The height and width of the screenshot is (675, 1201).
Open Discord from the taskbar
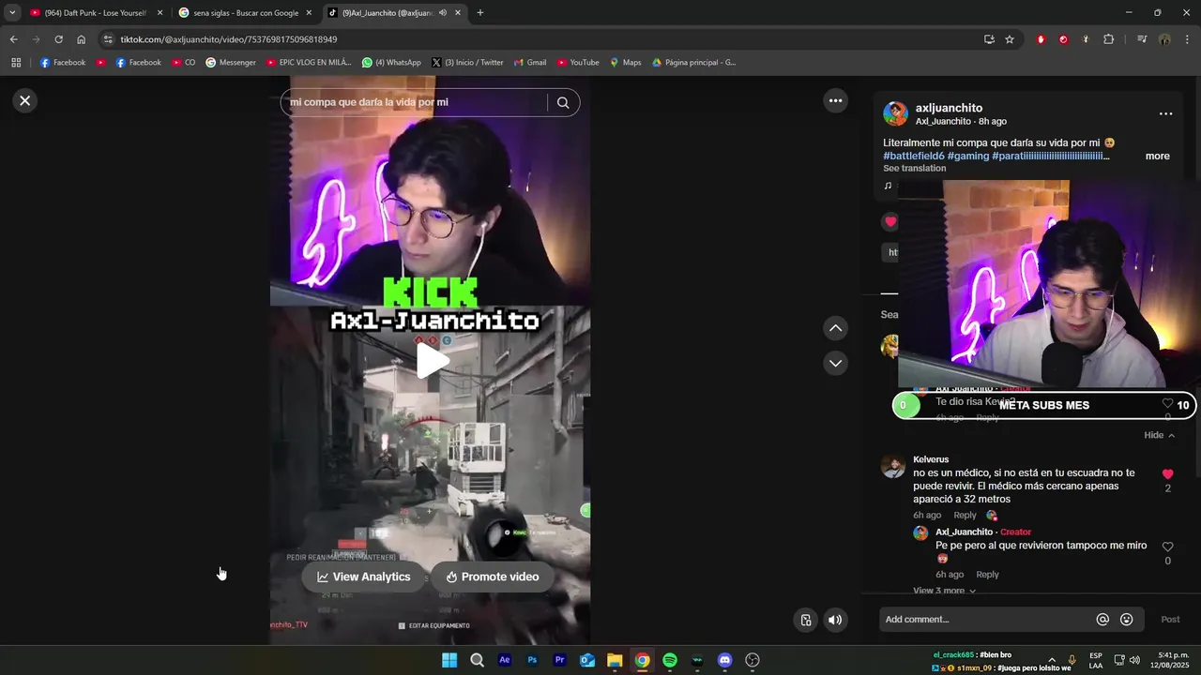[x=724, y=660]
